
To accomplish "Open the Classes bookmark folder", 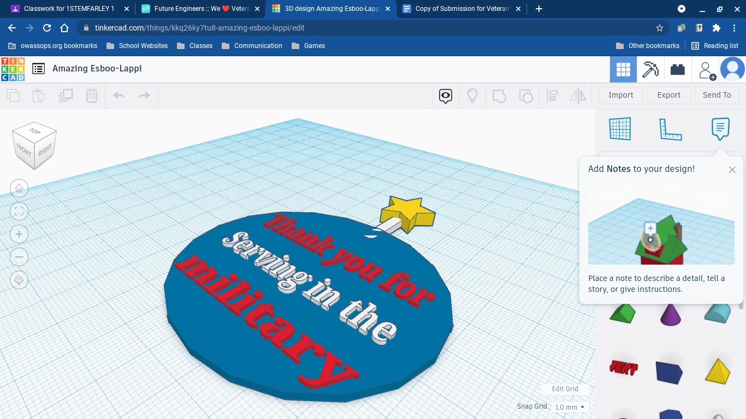I will coord(195,46).
